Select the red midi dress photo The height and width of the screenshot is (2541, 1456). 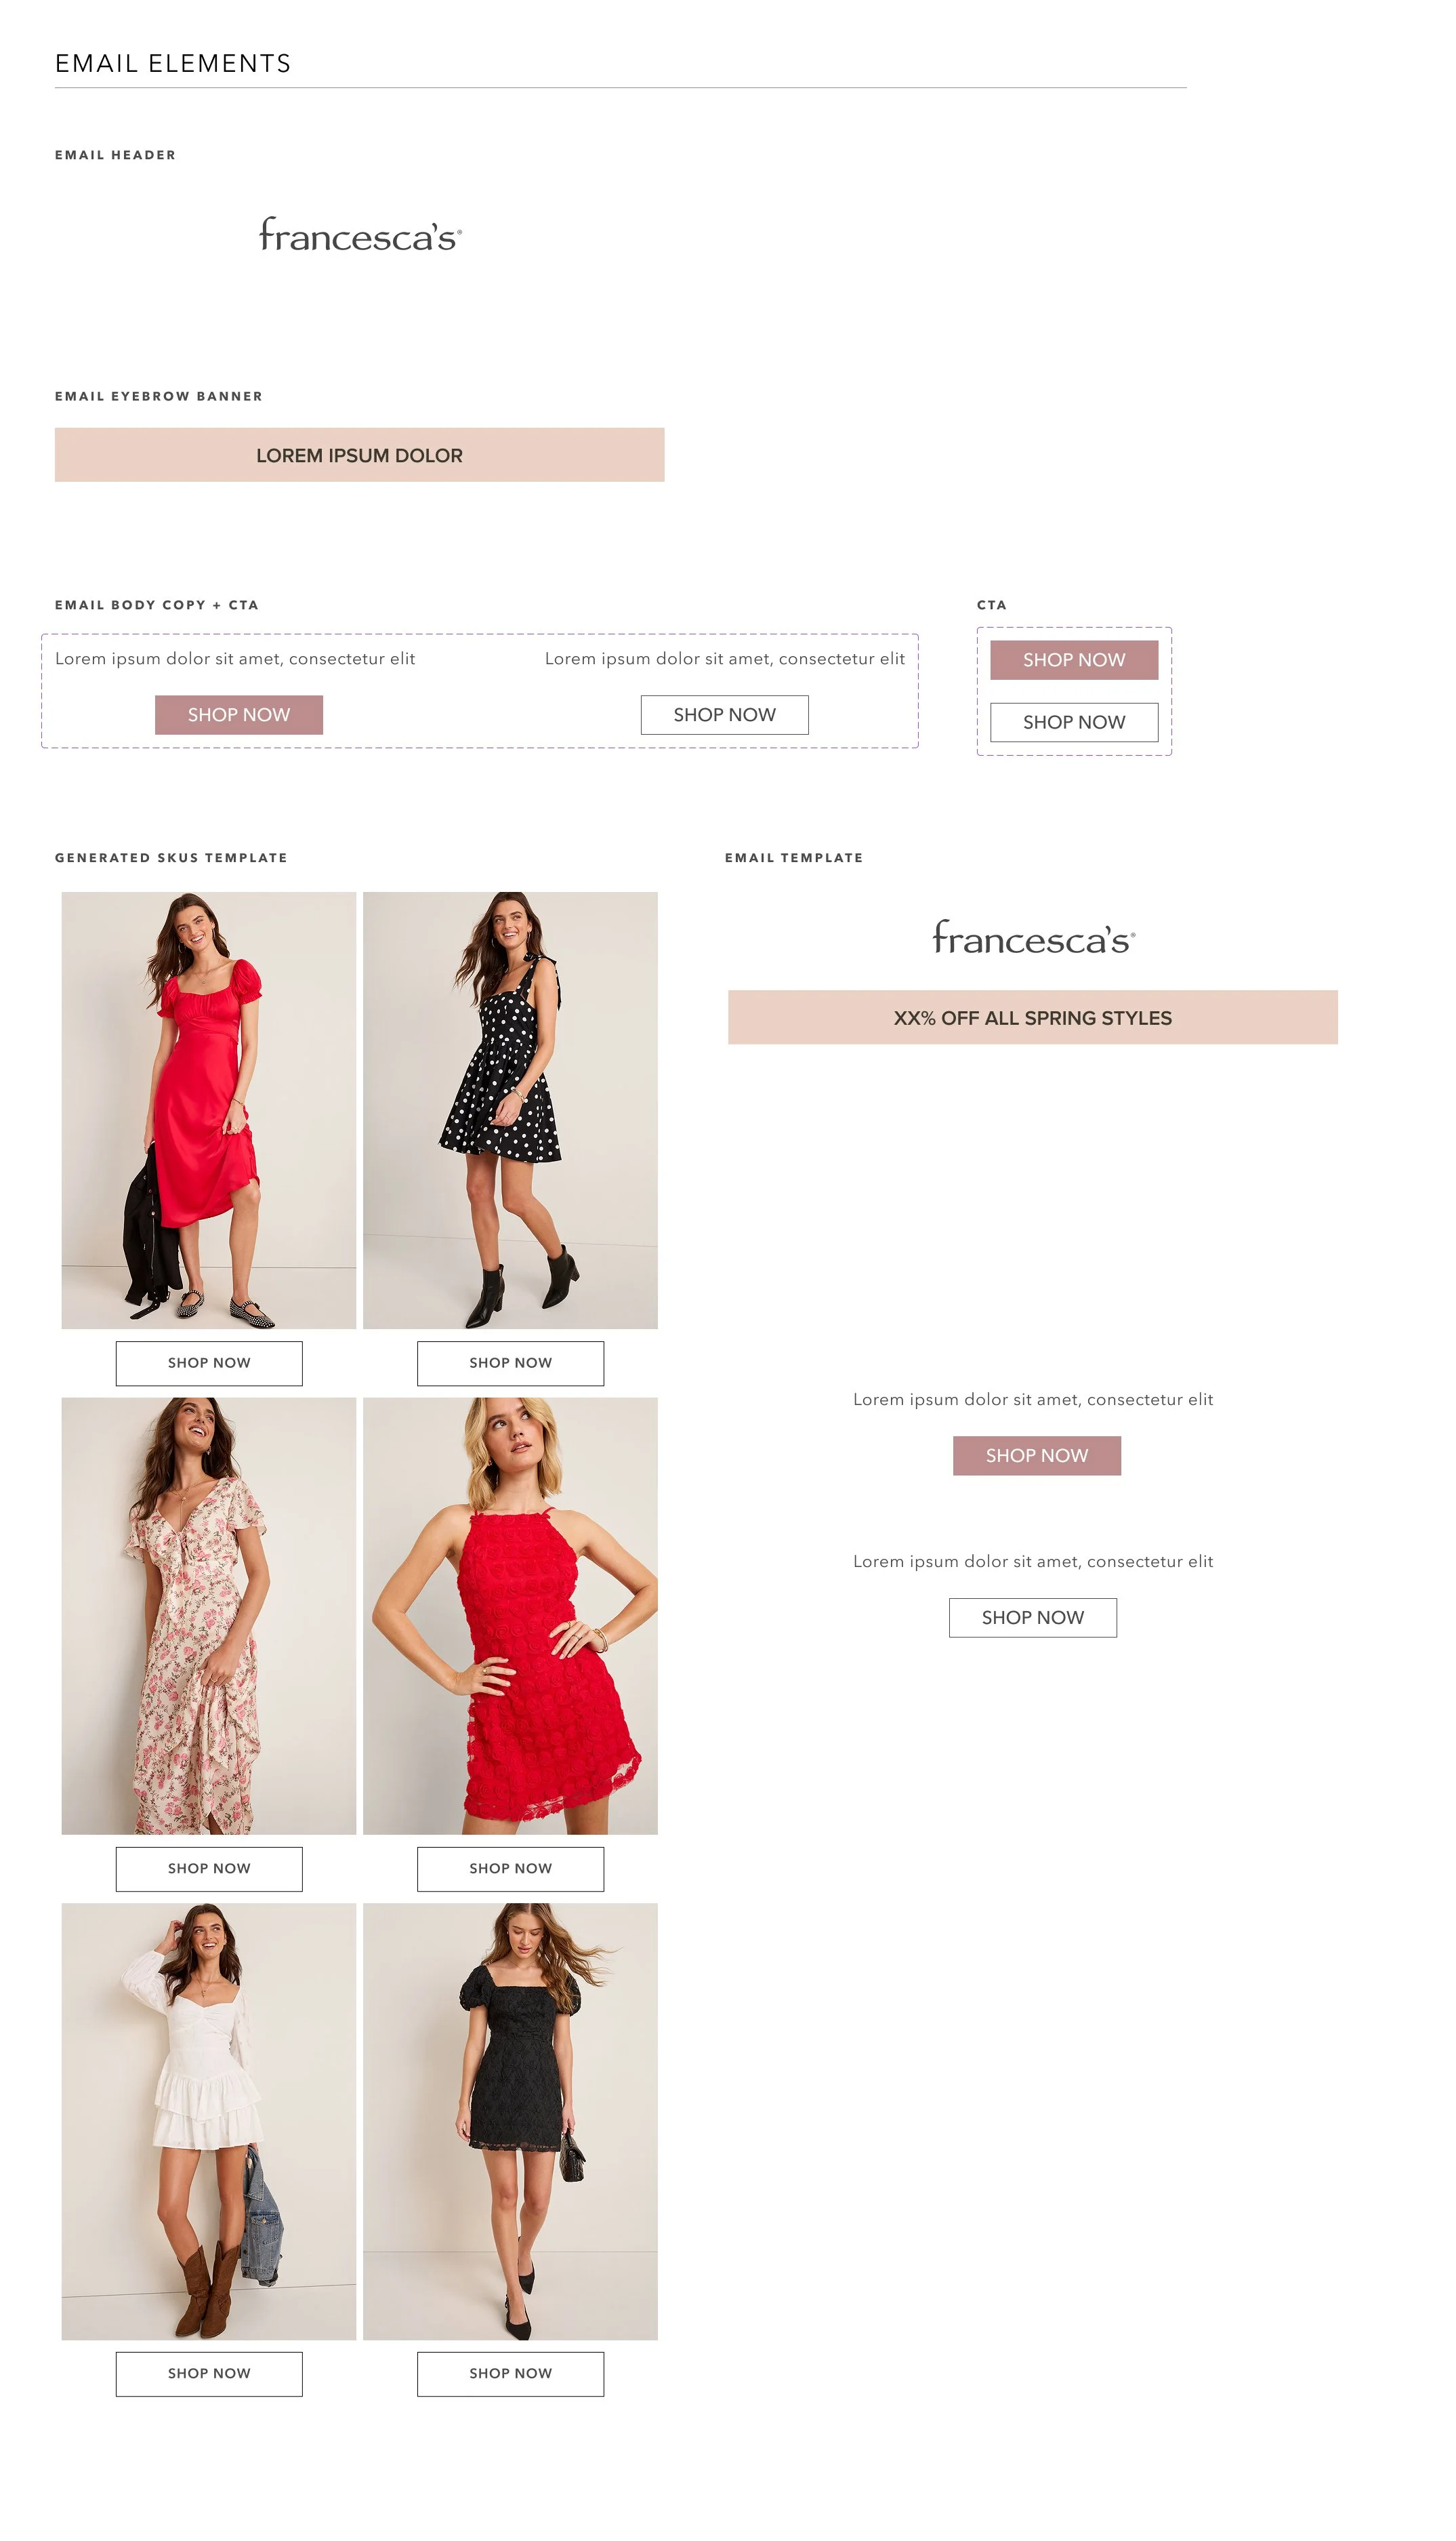click(x=209, y=1110)
